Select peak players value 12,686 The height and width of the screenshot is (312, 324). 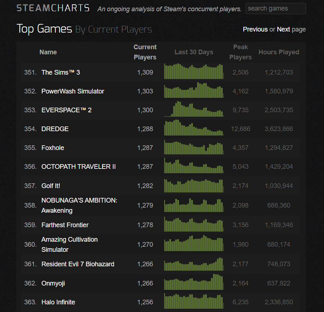pyautogui.click(x=240, y=129)
